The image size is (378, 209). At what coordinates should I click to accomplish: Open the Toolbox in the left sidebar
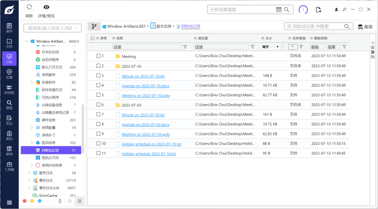point(9,166)
